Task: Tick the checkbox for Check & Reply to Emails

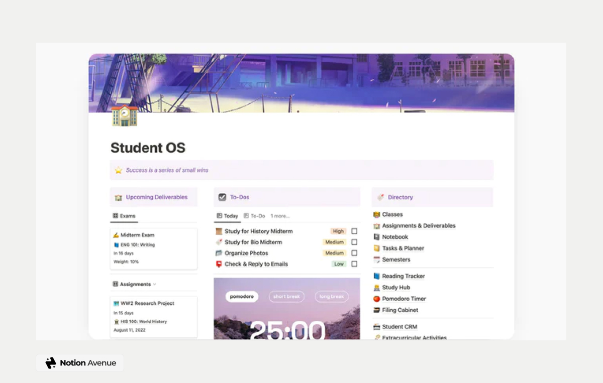Action: point(354,264)
